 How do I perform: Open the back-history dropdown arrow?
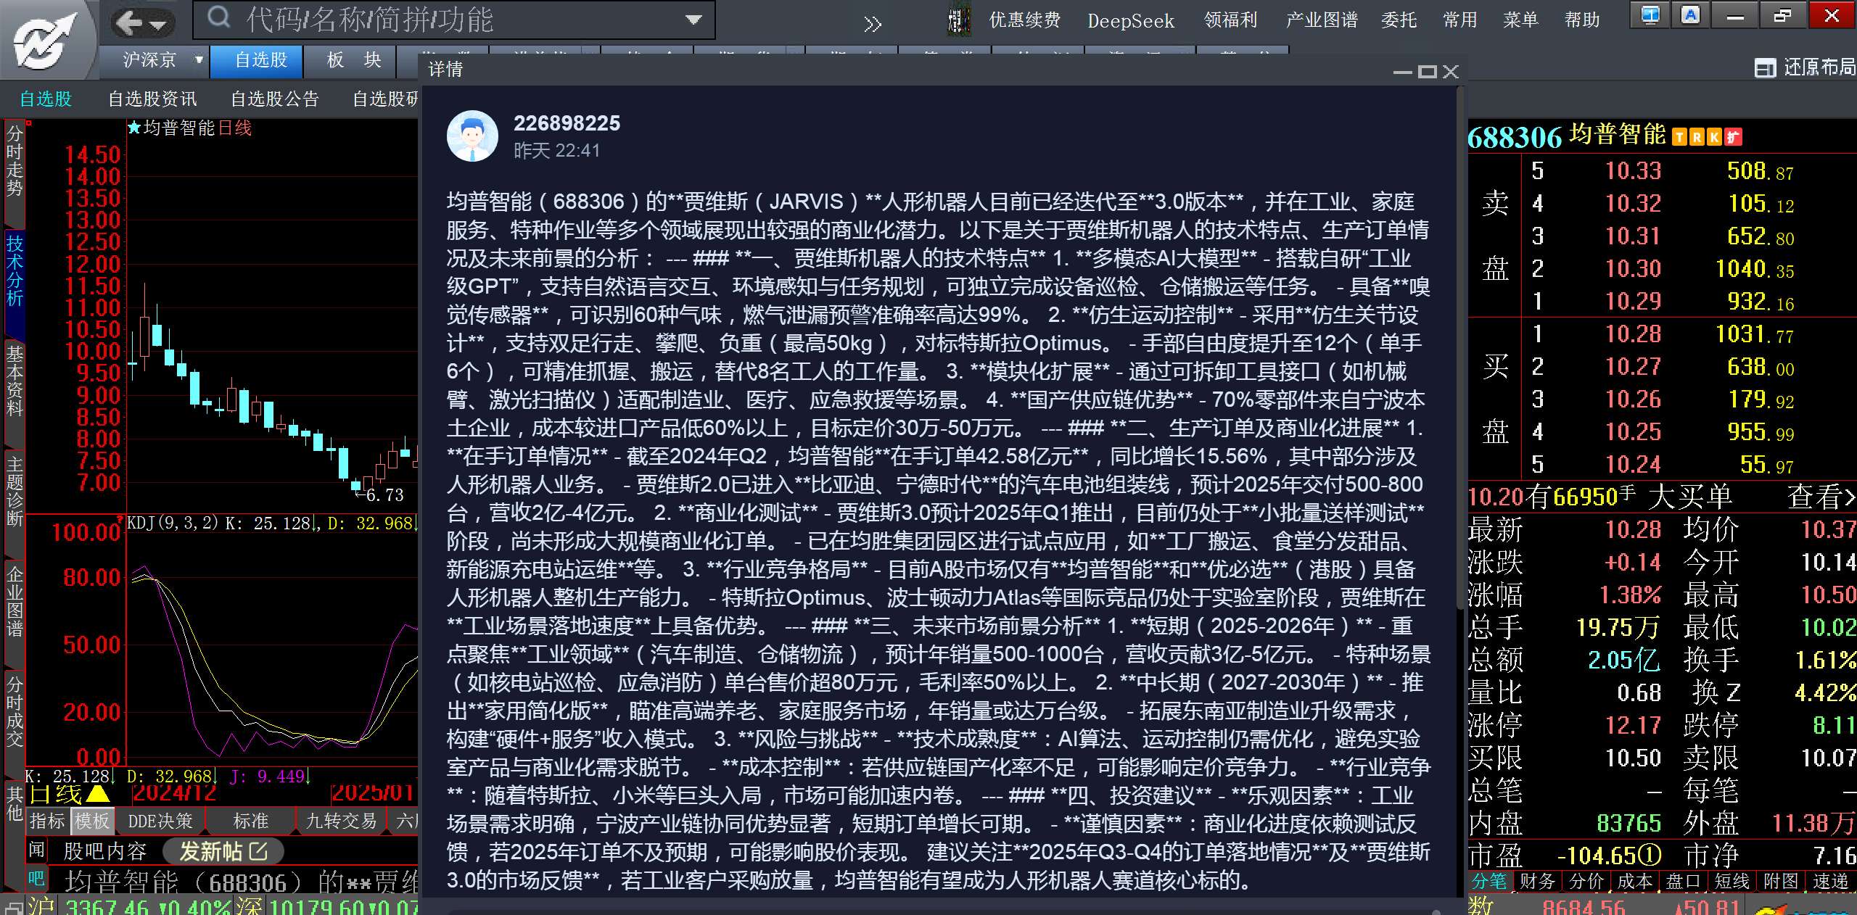click(159, 24)
